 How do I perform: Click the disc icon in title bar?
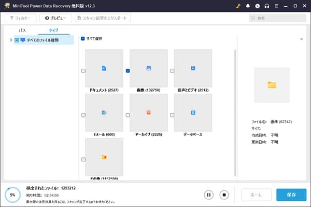[x=257, y=6]
